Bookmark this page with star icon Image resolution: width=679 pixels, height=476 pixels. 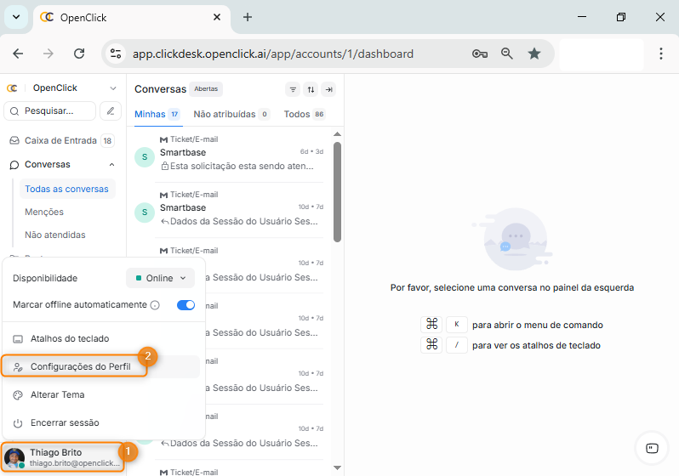tap(533, 54)
